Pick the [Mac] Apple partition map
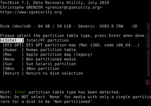This screenshot has width=151, height=106. click(13, 54)
